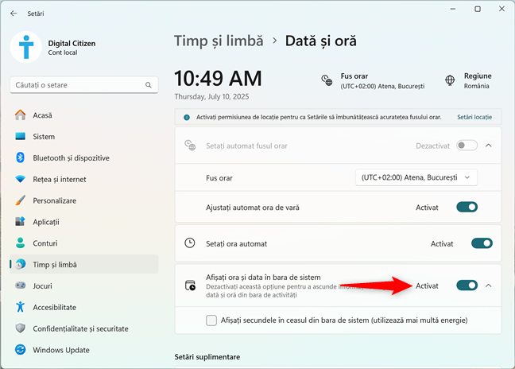
Task: Click the Confidențialitate shield icon
Action: 21,328
